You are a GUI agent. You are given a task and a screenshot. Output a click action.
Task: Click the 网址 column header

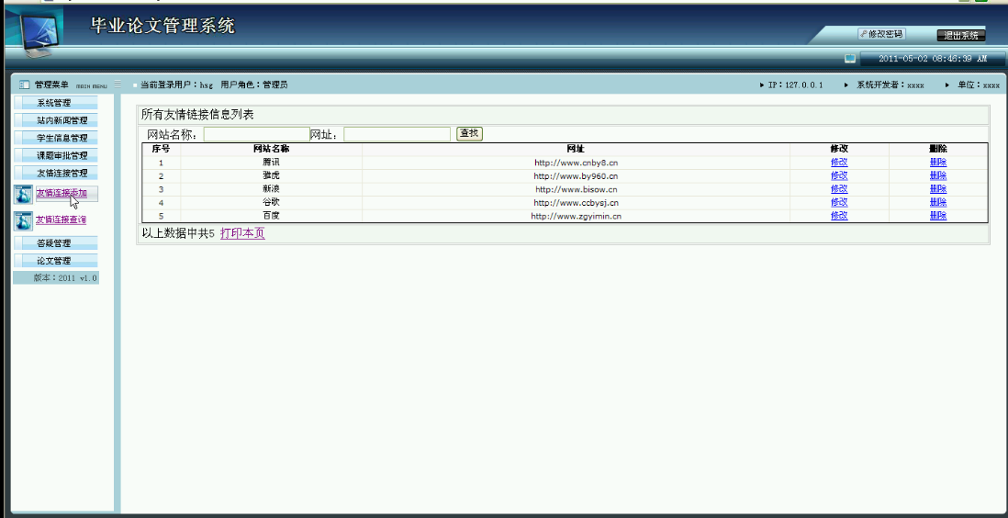(x=576, y=149)
